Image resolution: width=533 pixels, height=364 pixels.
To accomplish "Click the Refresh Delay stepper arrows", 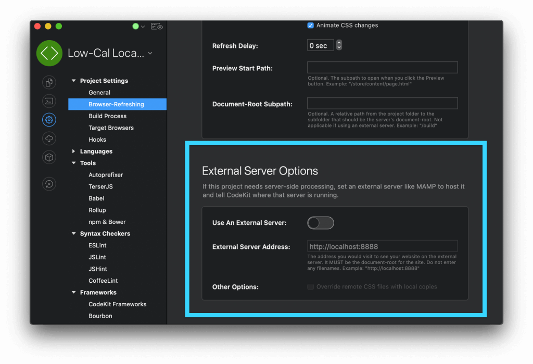I will [x=339, y=45].
